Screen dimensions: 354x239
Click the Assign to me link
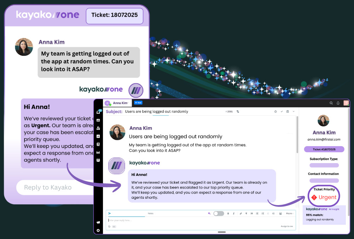(x=287, y=226)
